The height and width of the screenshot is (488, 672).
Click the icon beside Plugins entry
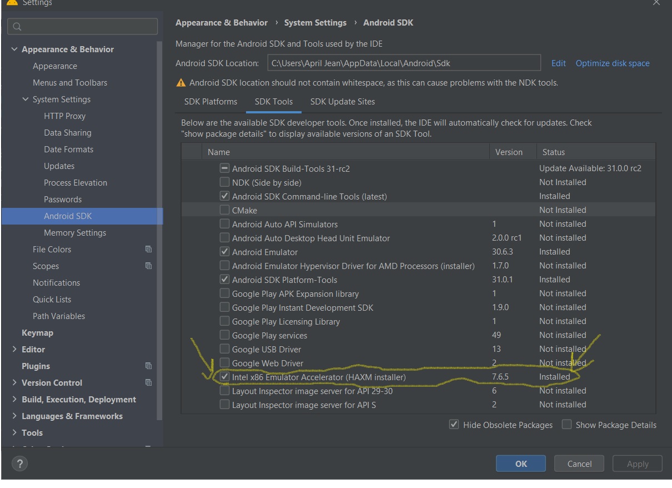tap(148, 366)
